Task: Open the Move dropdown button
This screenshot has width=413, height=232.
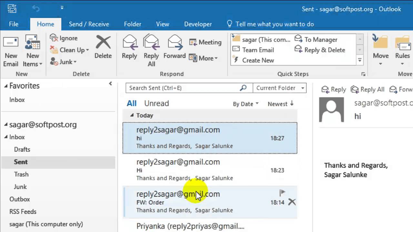Action: click(x=381, y=51)
